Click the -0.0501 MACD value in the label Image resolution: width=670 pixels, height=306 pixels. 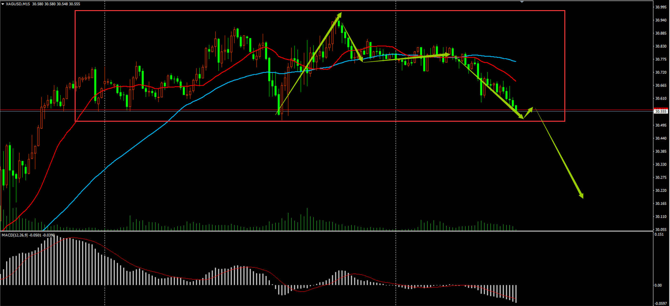click(35, 235)
